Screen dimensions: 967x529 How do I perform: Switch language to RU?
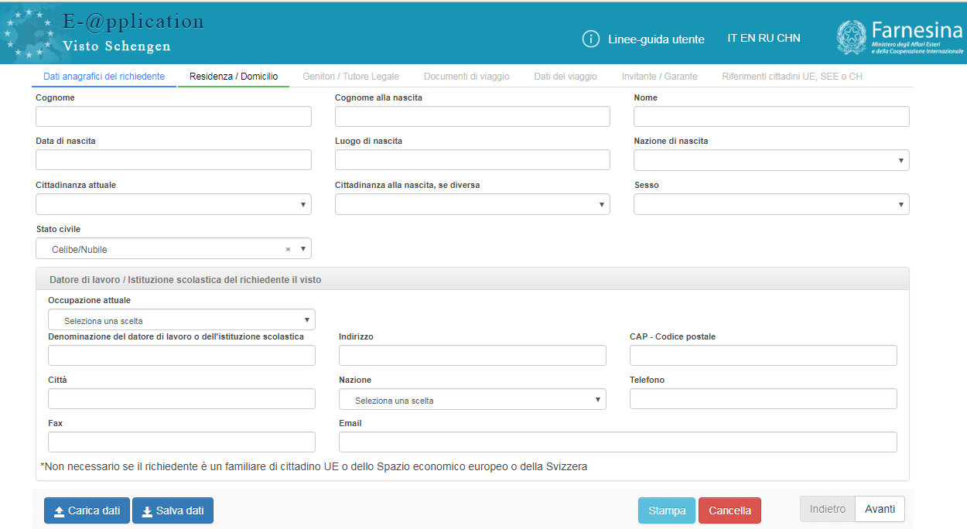[x=766, y=38]
